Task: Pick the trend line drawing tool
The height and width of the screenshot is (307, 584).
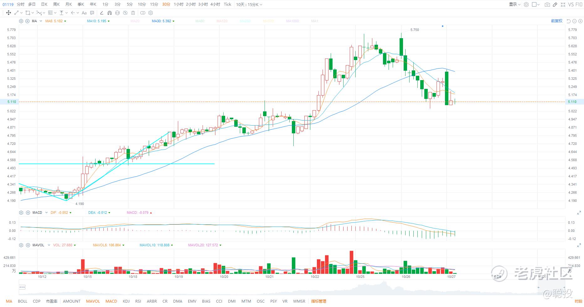Action: click(x=16, y=13)
